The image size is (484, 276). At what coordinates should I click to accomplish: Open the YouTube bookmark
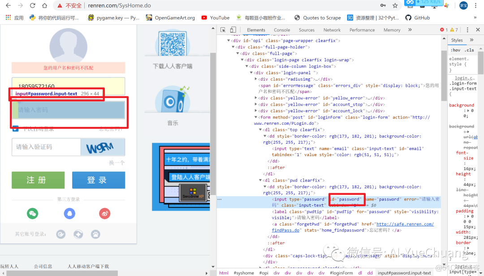coord(215,18)
